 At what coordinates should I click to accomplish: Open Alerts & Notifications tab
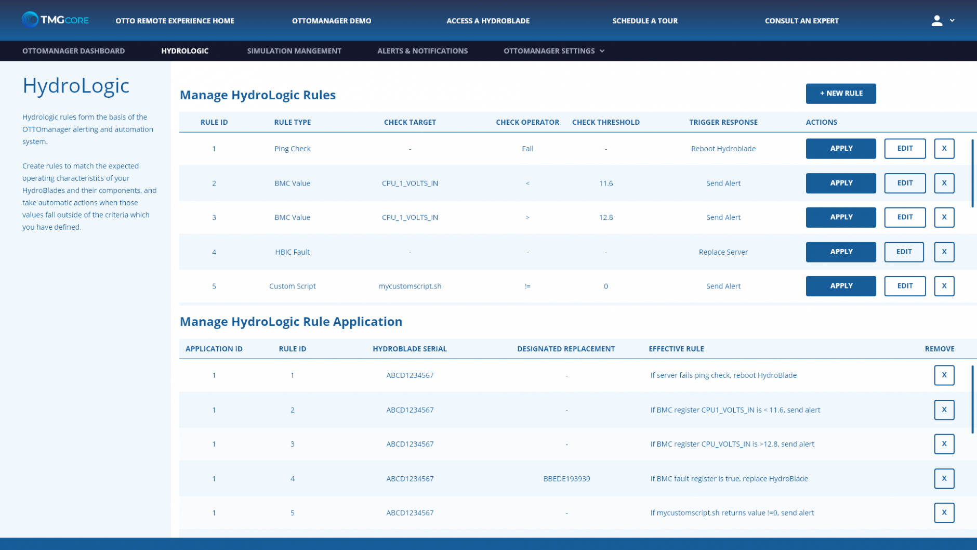[x=423, y=51]
